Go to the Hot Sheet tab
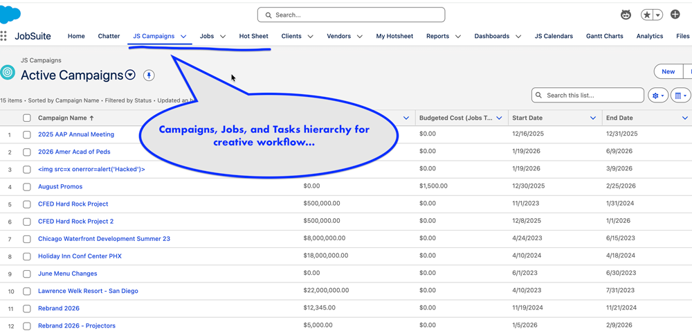This screenshot has height=331, width=692. click(x=253, y=36)
